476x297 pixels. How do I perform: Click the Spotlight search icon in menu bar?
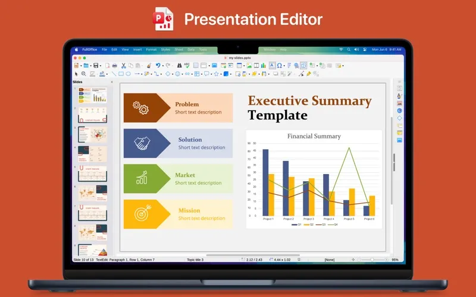tap(349, 49)
